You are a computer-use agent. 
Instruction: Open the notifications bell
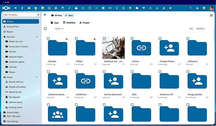point(197,8)
